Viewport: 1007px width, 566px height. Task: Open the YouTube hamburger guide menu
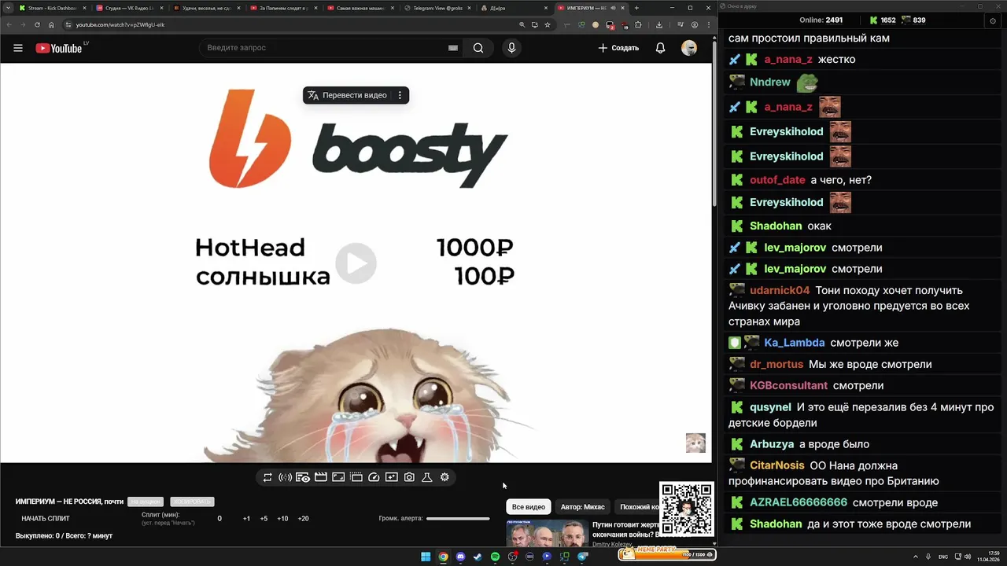click(18, 48)
